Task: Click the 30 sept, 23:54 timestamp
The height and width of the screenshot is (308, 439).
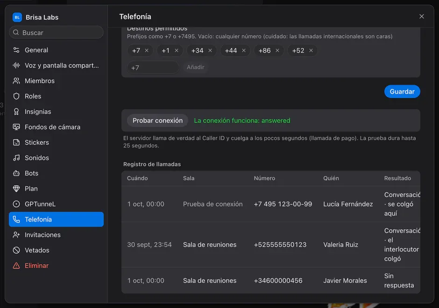Action: [149, 245]
